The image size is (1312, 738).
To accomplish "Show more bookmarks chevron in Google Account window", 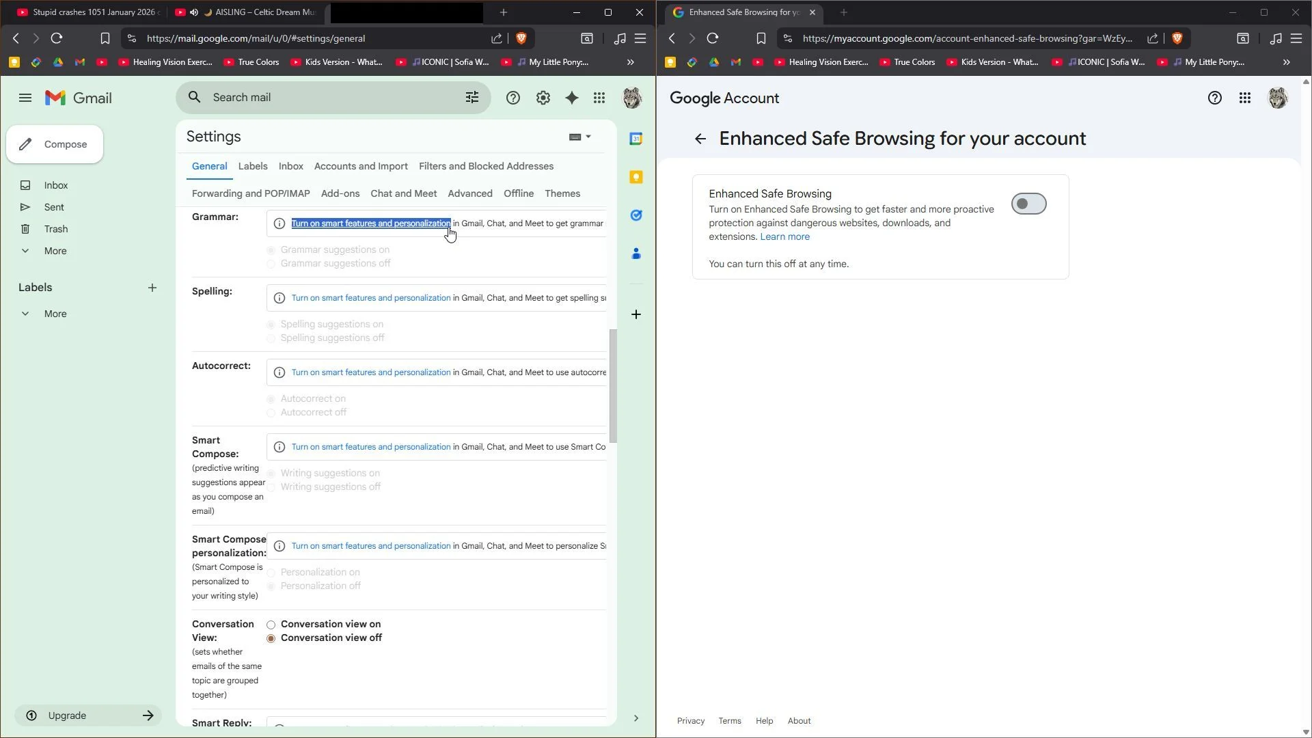I will pyautogui.click(x=1287, y=62).
